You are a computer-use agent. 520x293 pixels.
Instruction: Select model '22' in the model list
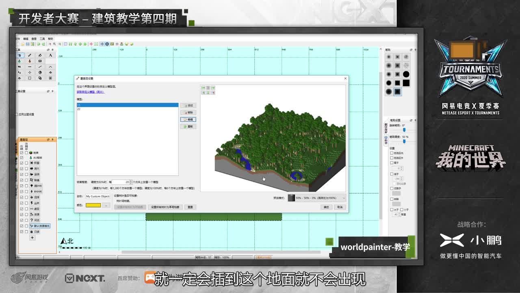(x=128, y=109)
